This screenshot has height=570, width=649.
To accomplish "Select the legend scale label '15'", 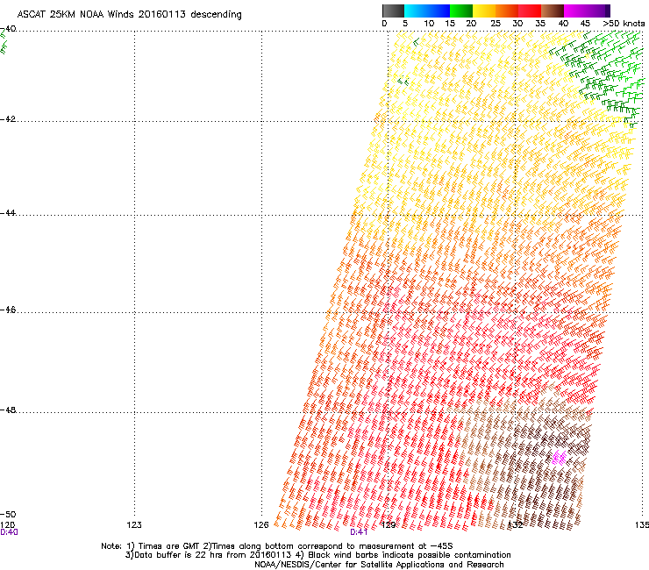I will coord(450,24).
